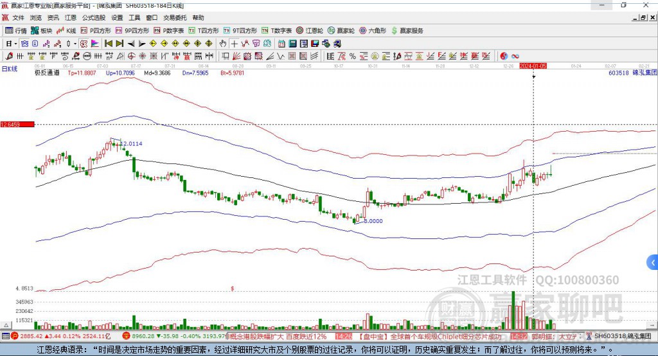This screenshot has height=356, width=658.
Task: Click the colorful flag icon
Action: (x=95, y=44)
